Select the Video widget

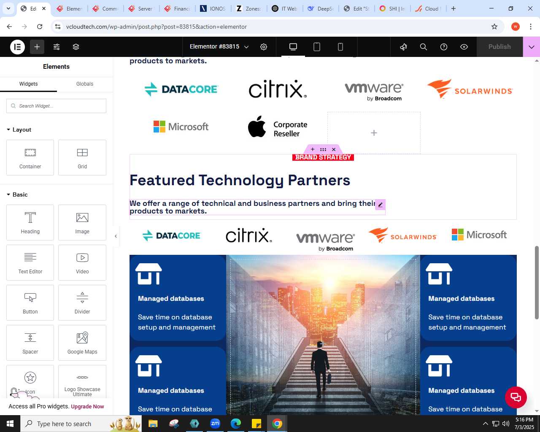point(82,262)
